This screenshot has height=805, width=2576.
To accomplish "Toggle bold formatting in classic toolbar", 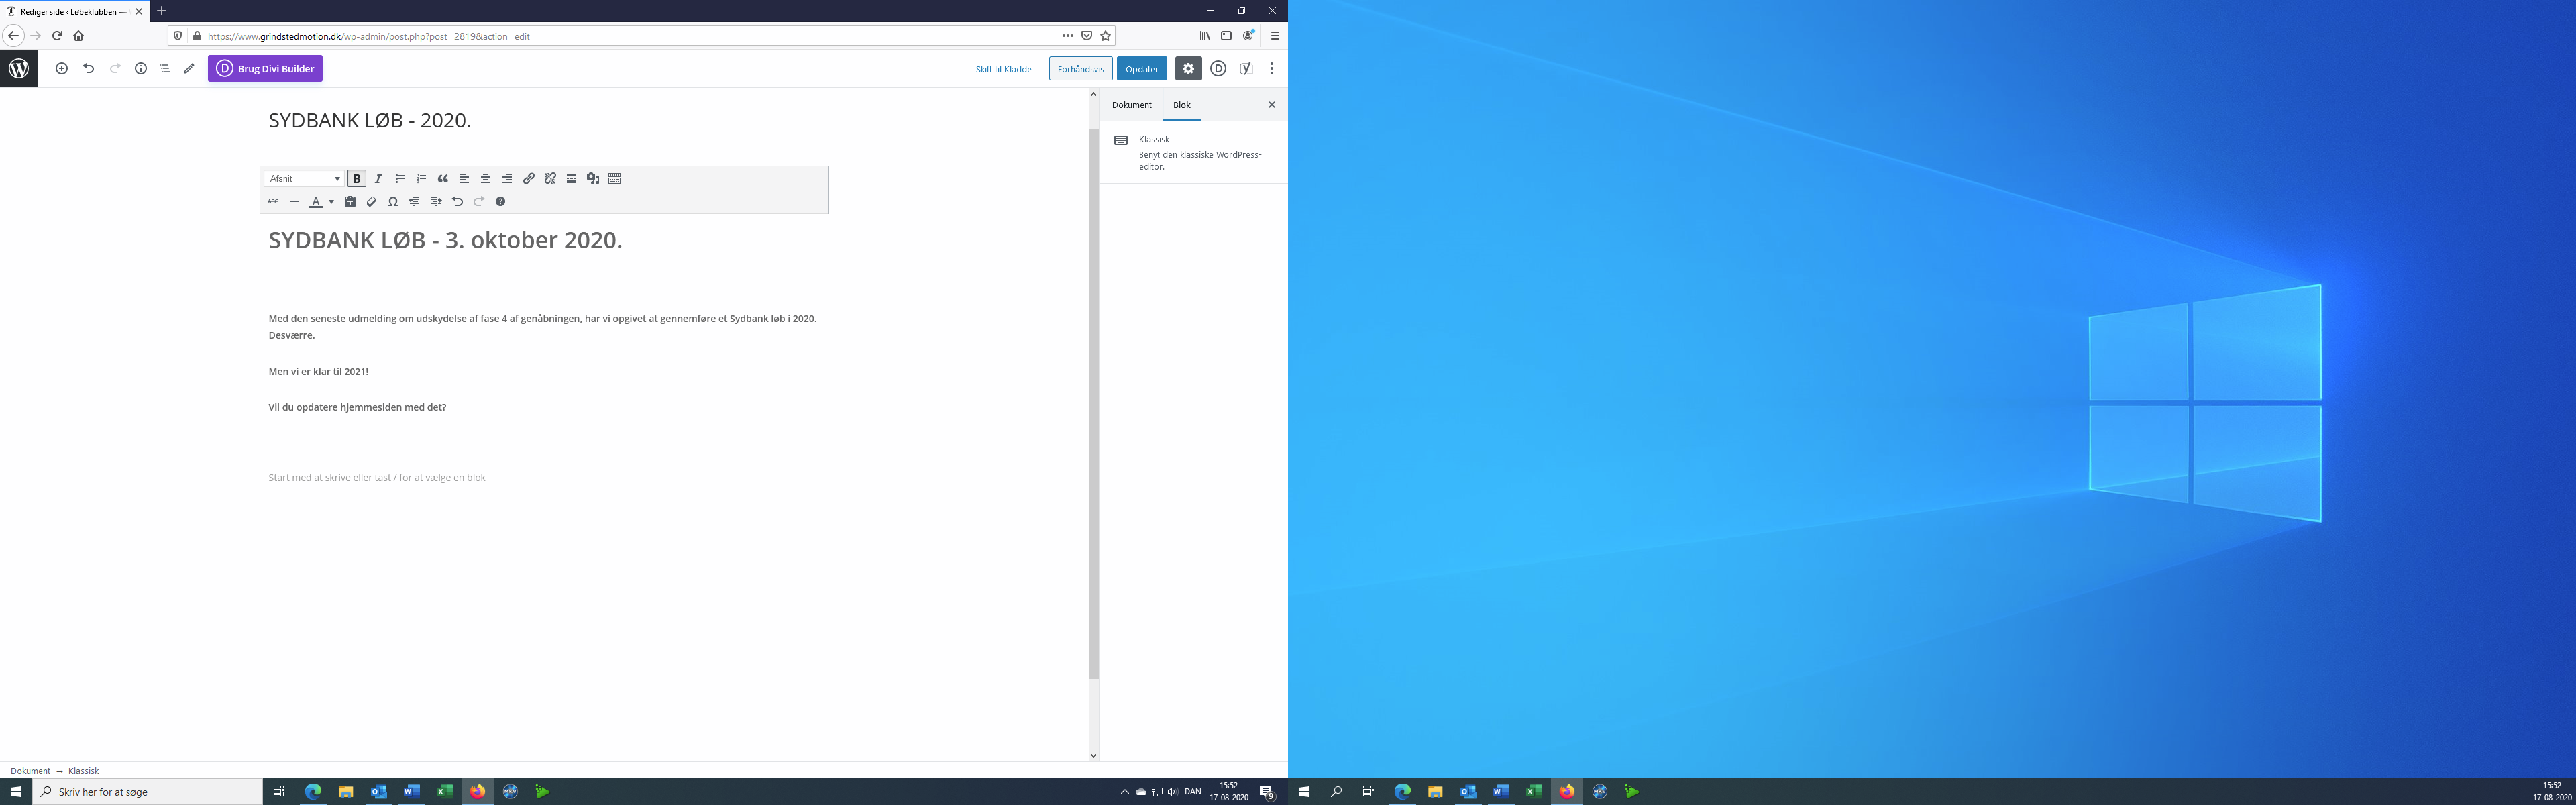I will (357, 179).
